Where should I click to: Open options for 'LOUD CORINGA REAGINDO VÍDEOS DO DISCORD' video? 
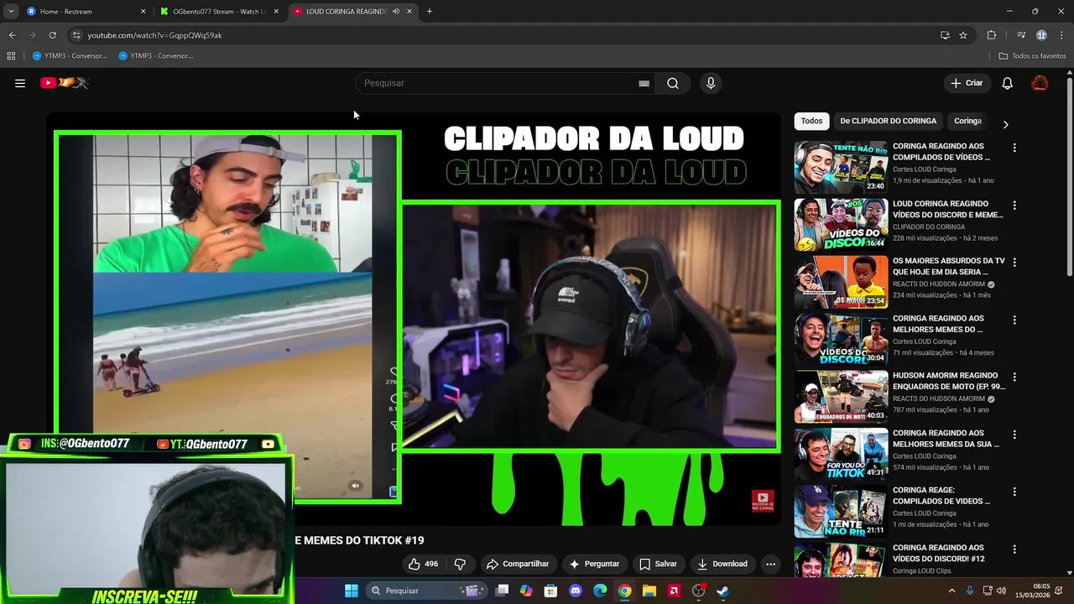pos(1014,205)
